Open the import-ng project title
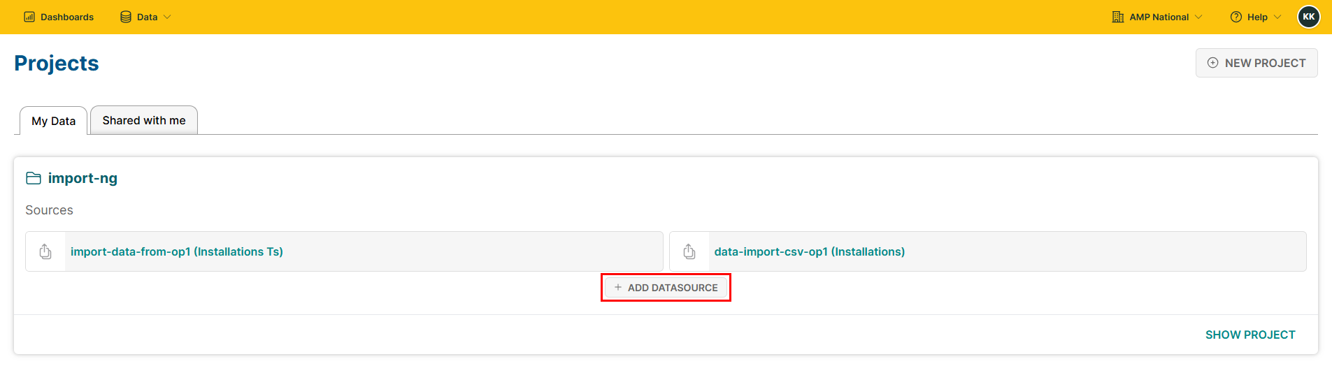The image size is (1332, 389). coord(83,178)
